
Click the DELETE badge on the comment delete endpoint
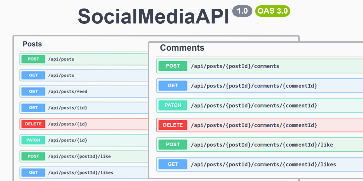pyautogui.click(x=172, y=125)
